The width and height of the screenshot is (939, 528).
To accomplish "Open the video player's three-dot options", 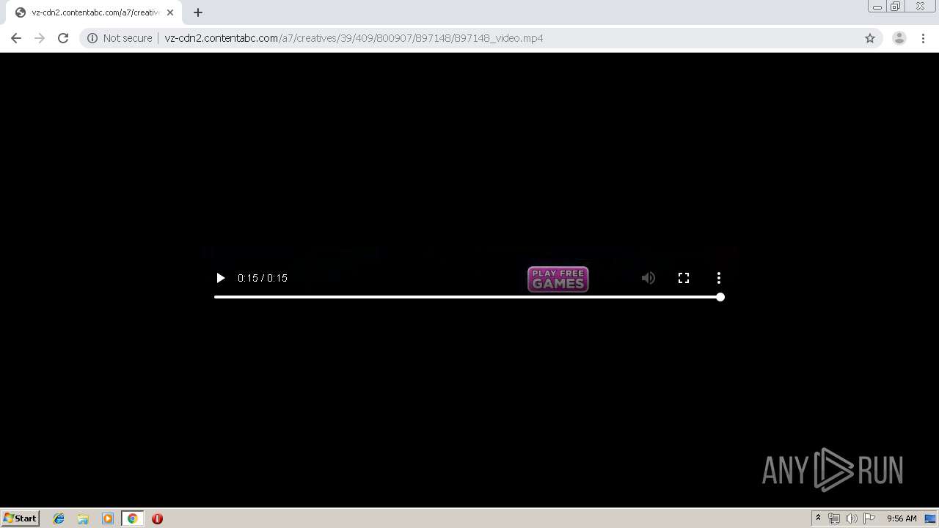I will click(719, 278).
